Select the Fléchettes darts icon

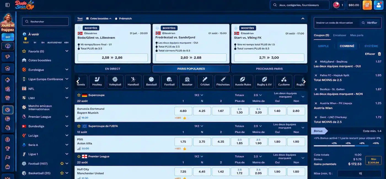(223, 82)
